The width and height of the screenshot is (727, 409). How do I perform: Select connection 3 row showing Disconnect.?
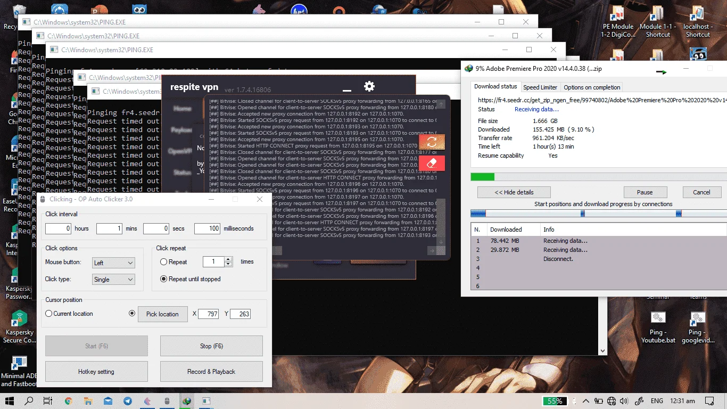pos(599,259)
